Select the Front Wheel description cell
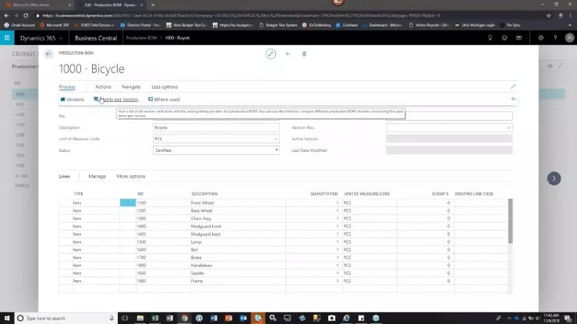This screenshot has height=324, width=577. tap(238, 203)
